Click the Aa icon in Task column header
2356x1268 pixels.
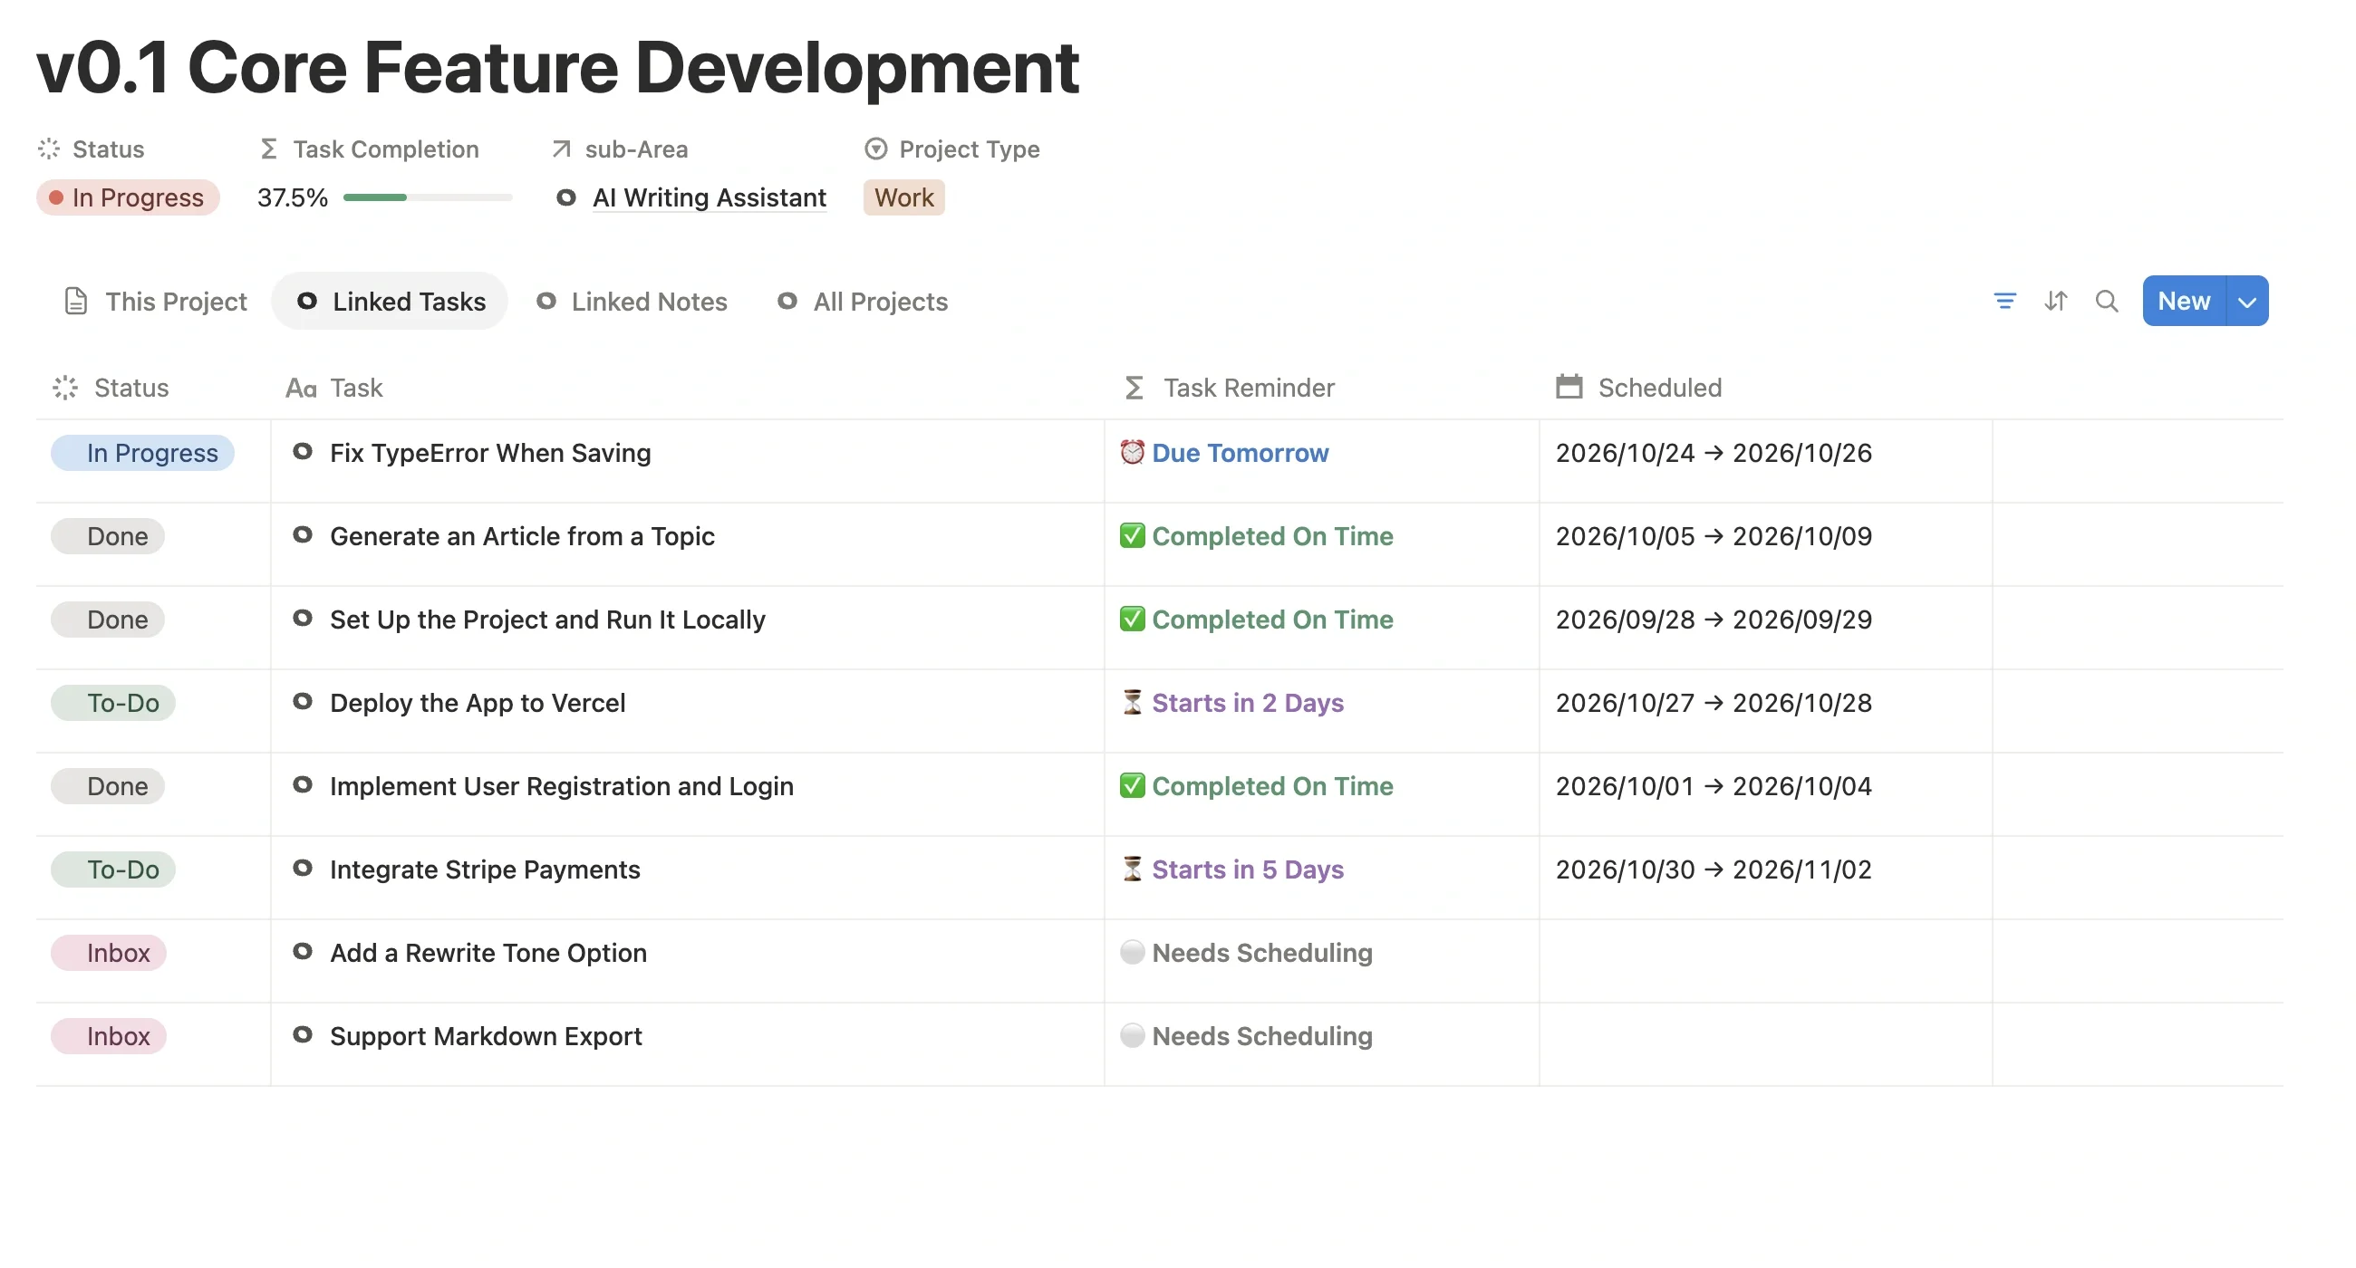coord(301,389)
